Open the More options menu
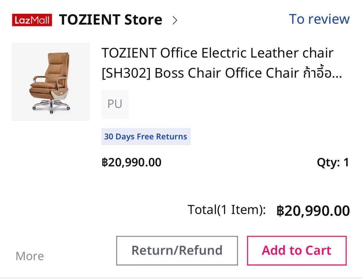Viewport: 362px width, 279px height. [30, 256]
